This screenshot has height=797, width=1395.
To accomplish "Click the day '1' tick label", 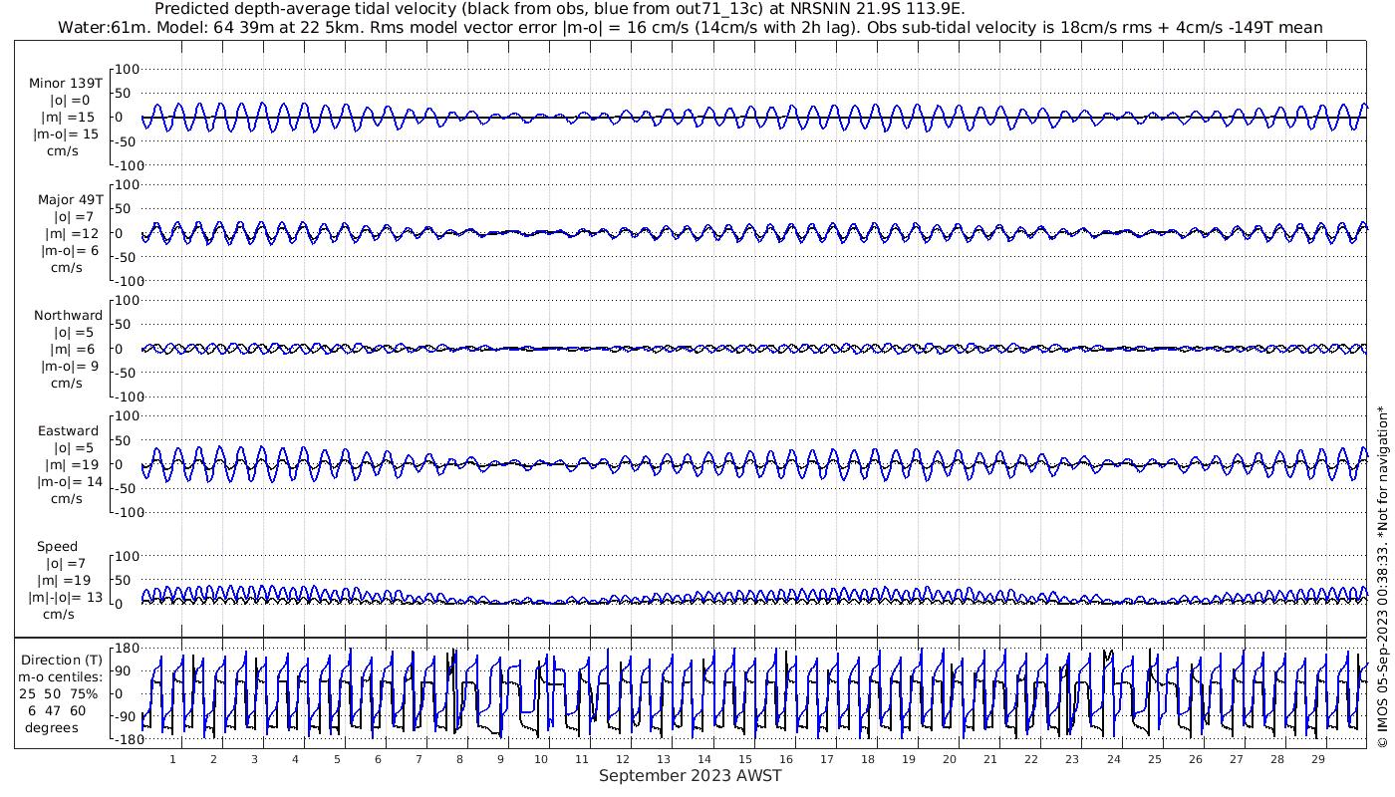I will tap(172, 759).
